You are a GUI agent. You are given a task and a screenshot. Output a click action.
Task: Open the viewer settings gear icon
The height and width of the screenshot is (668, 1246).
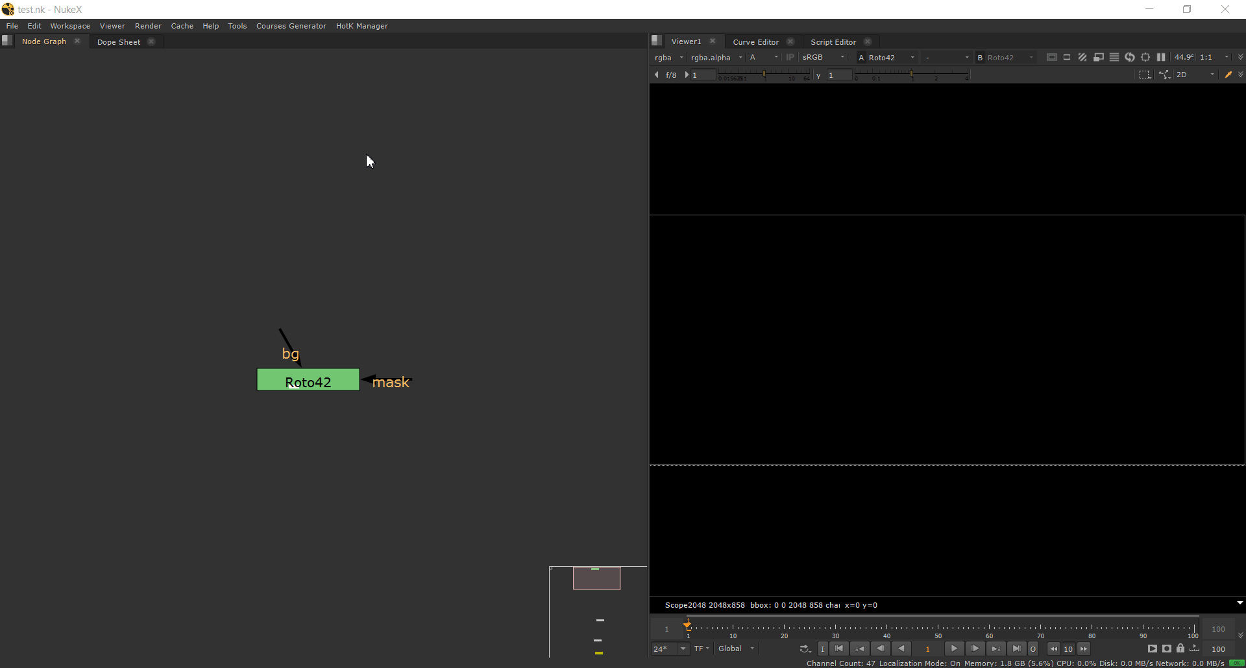pyautogui.click(x=1145, y=57)
